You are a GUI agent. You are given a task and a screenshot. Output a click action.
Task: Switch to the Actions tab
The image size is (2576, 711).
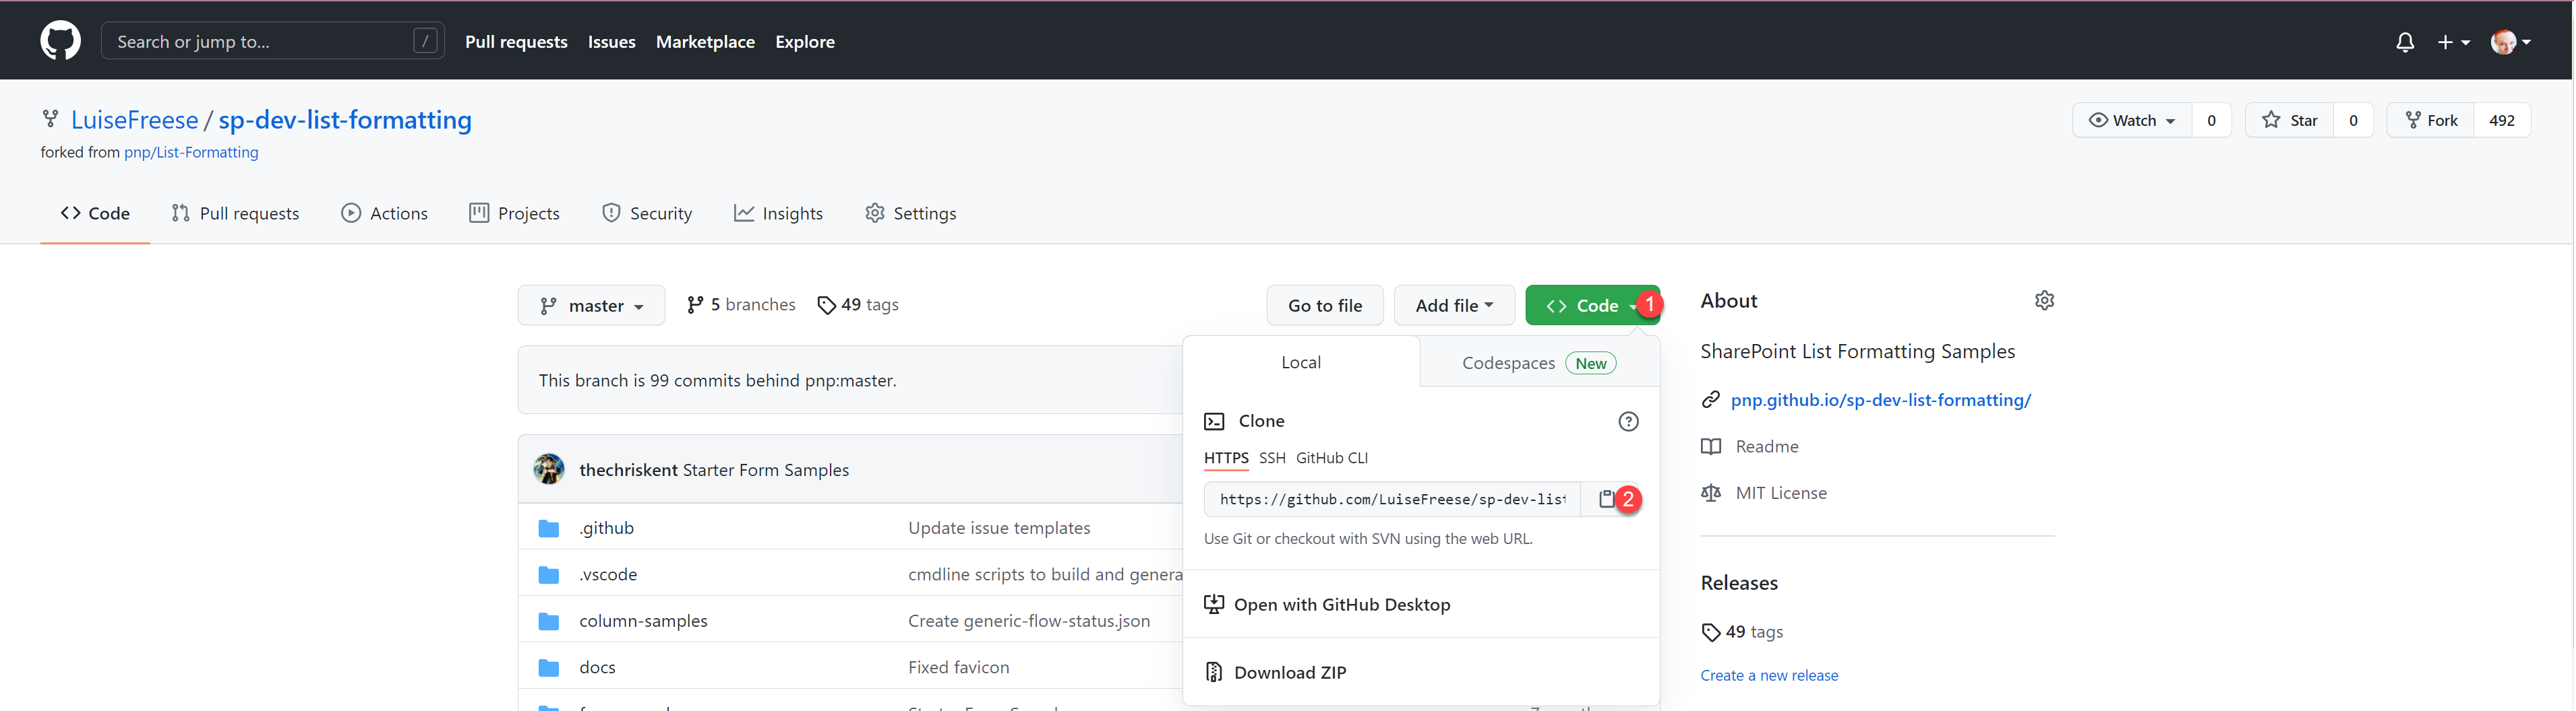pyautogui.click(x=384, y=213)
